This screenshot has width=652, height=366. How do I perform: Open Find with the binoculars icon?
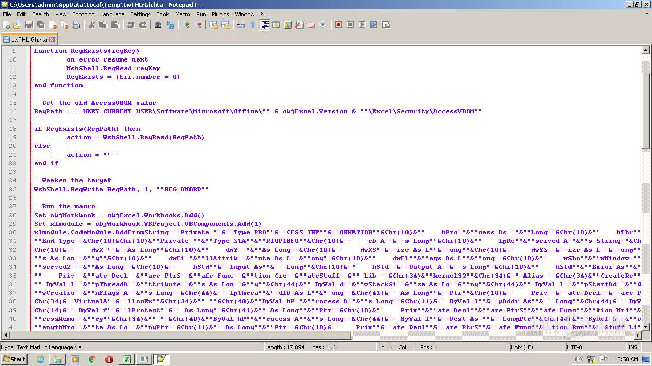click(x=158, y=25)
